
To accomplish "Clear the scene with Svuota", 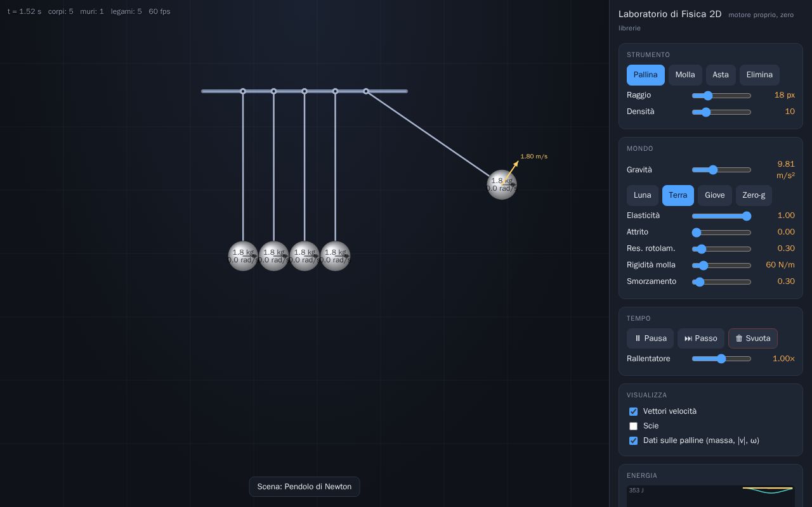I will pyautogui.click(x=753, y=338).
